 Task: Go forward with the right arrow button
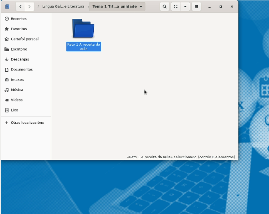(29, 6)
